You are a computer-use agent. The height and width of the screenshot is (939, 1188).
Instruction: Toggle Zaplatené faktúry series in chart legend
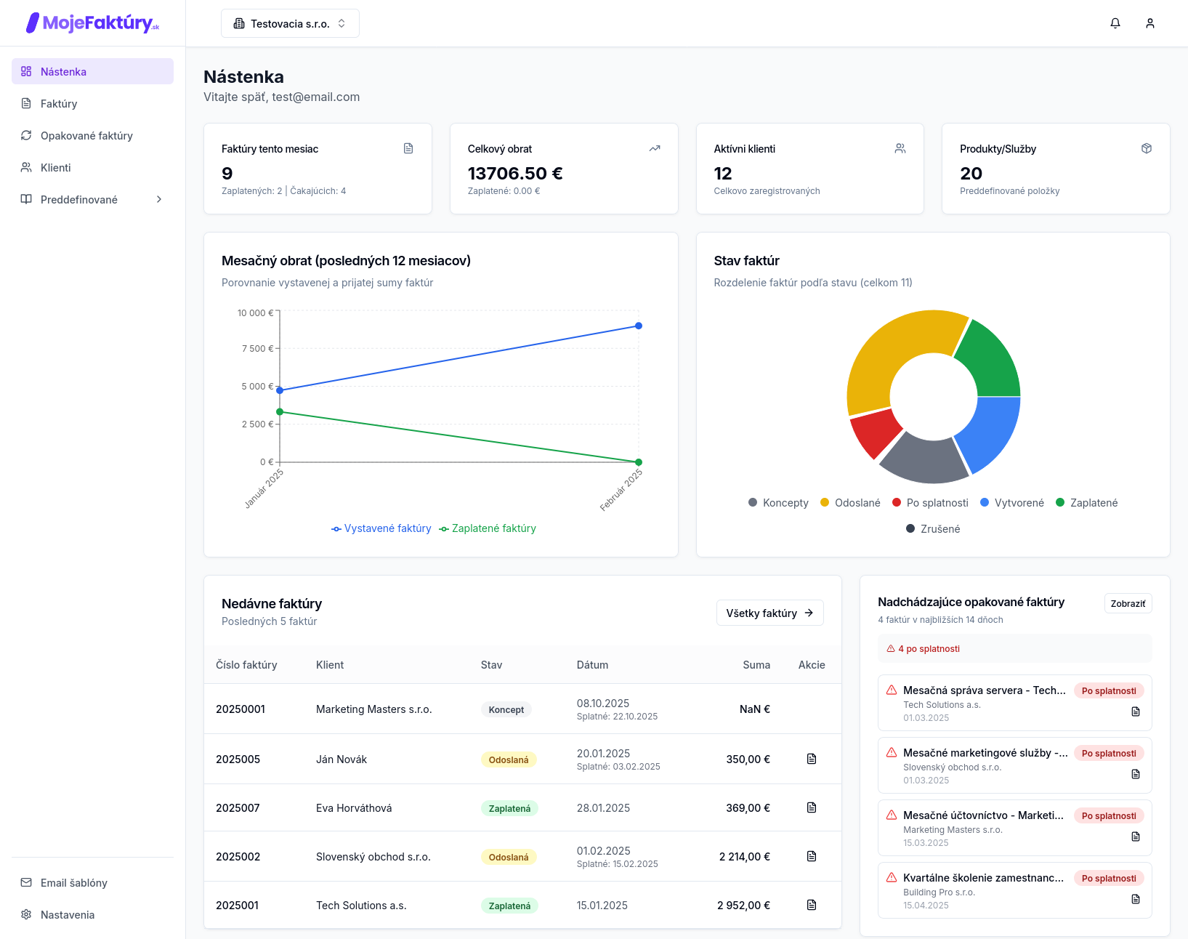coord(488,528)
